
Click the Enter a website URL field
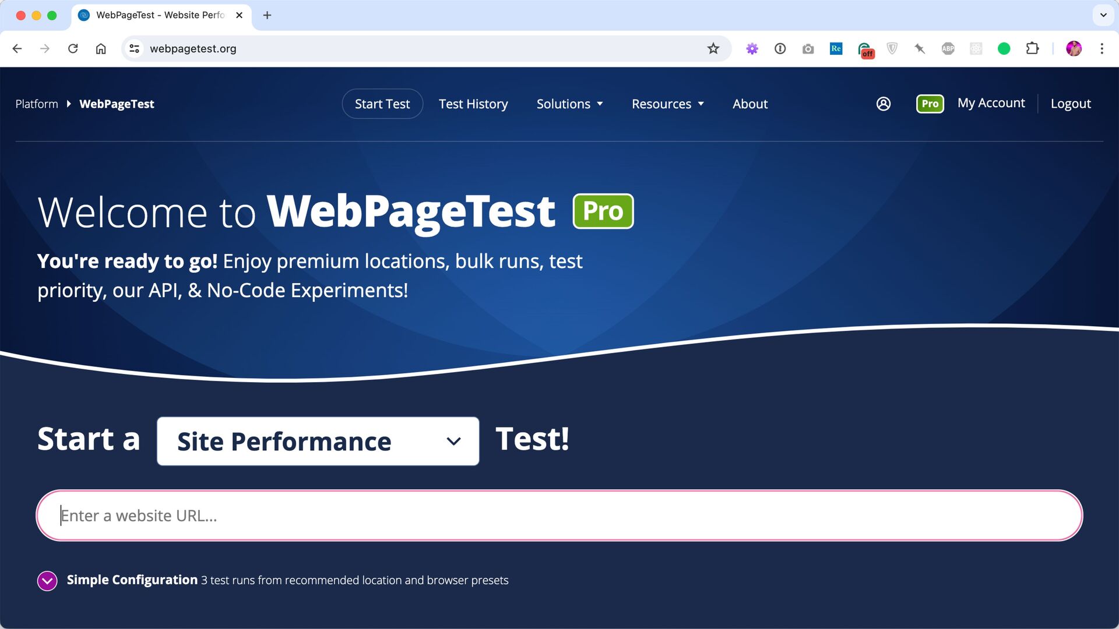[559, 515]
